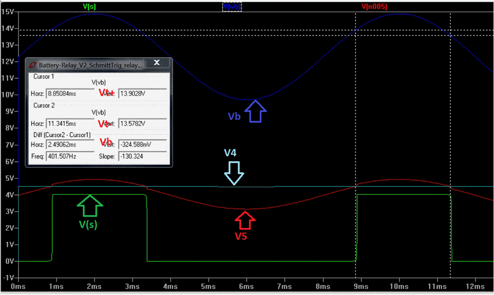Close the cursor readout dialog
Screen dimensions: 494x295
tap(157, 63)
